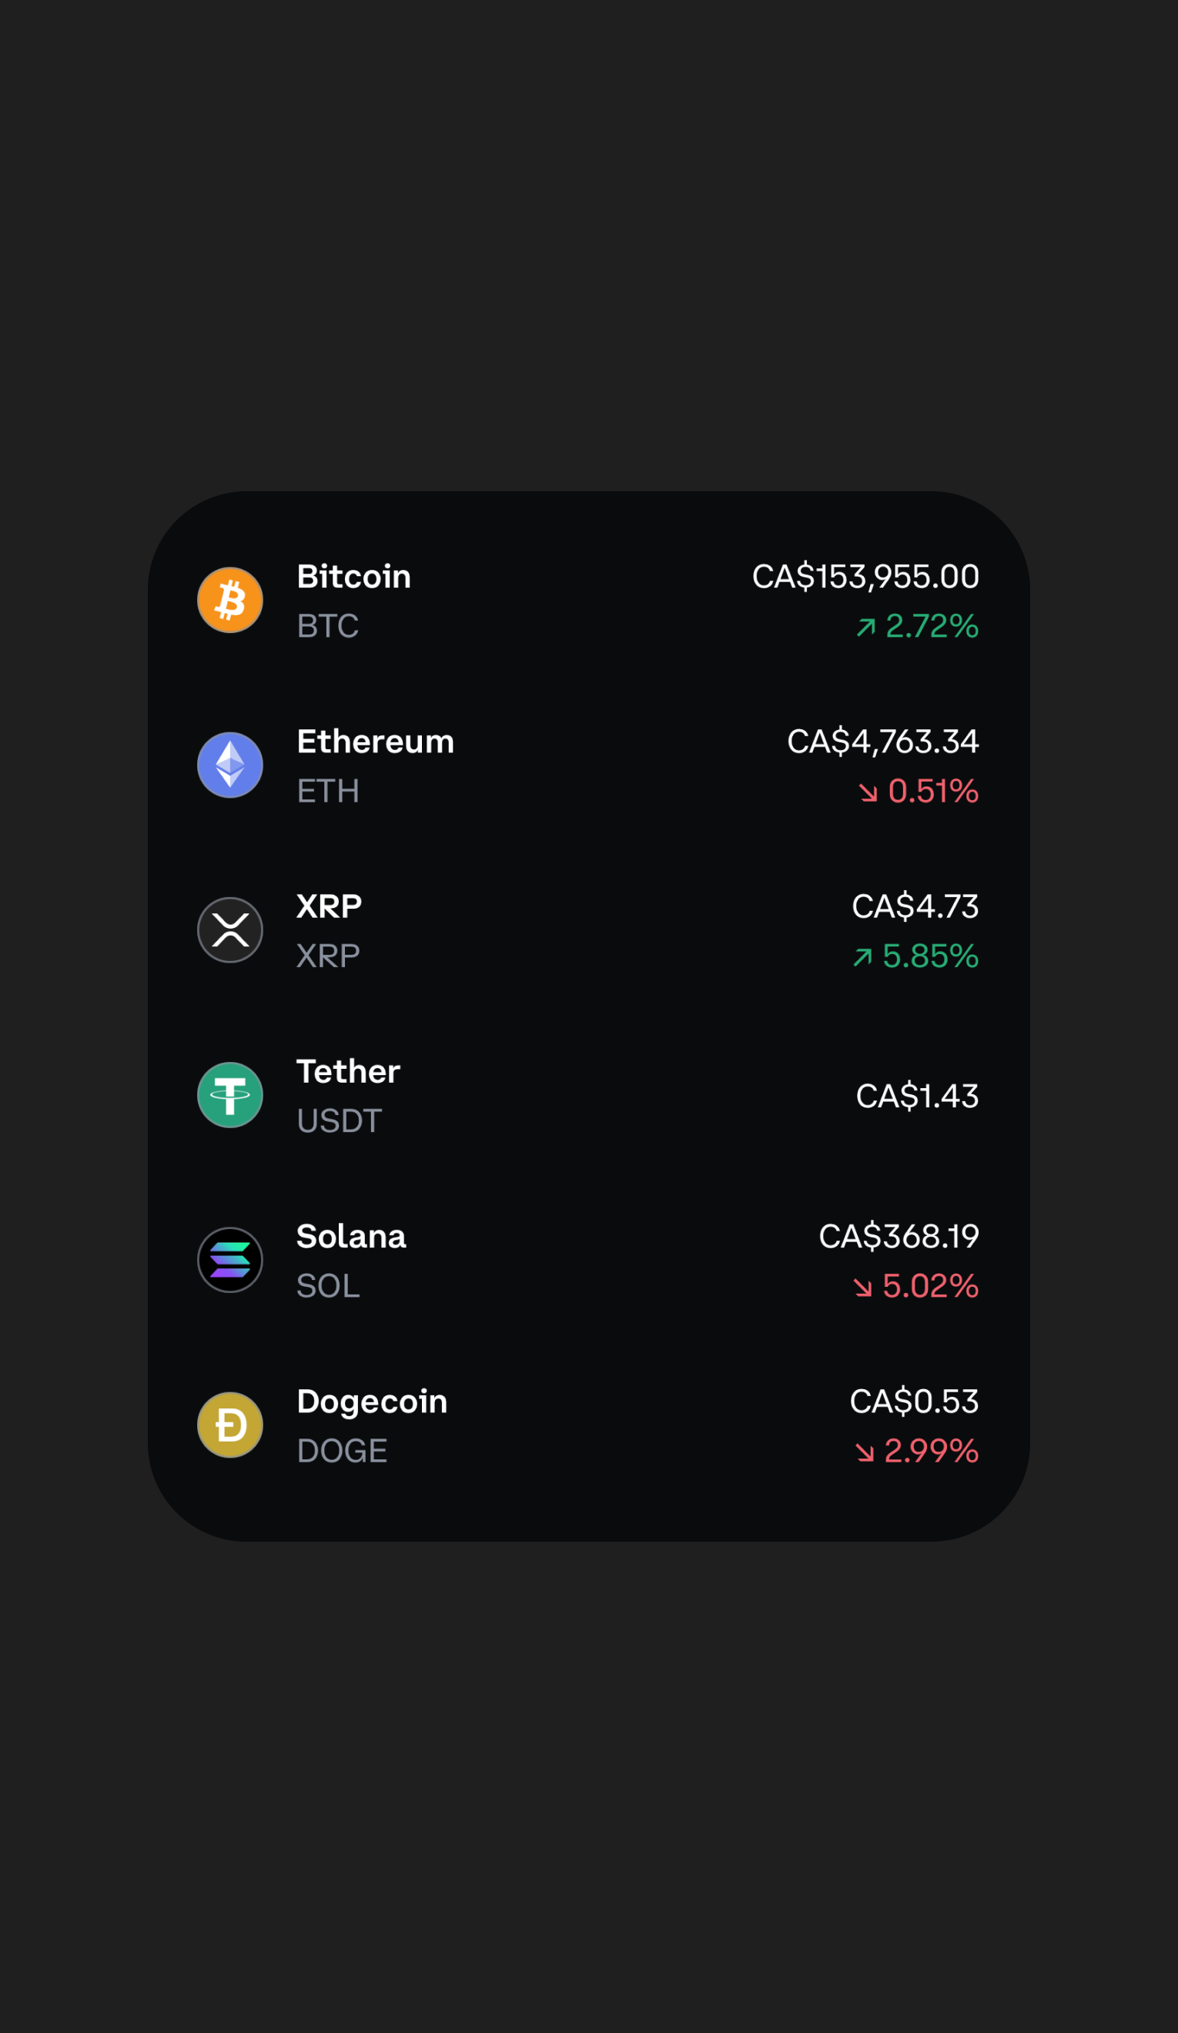Click the green Tether logo icon

pyautogui.click(x=230, y=1095)
